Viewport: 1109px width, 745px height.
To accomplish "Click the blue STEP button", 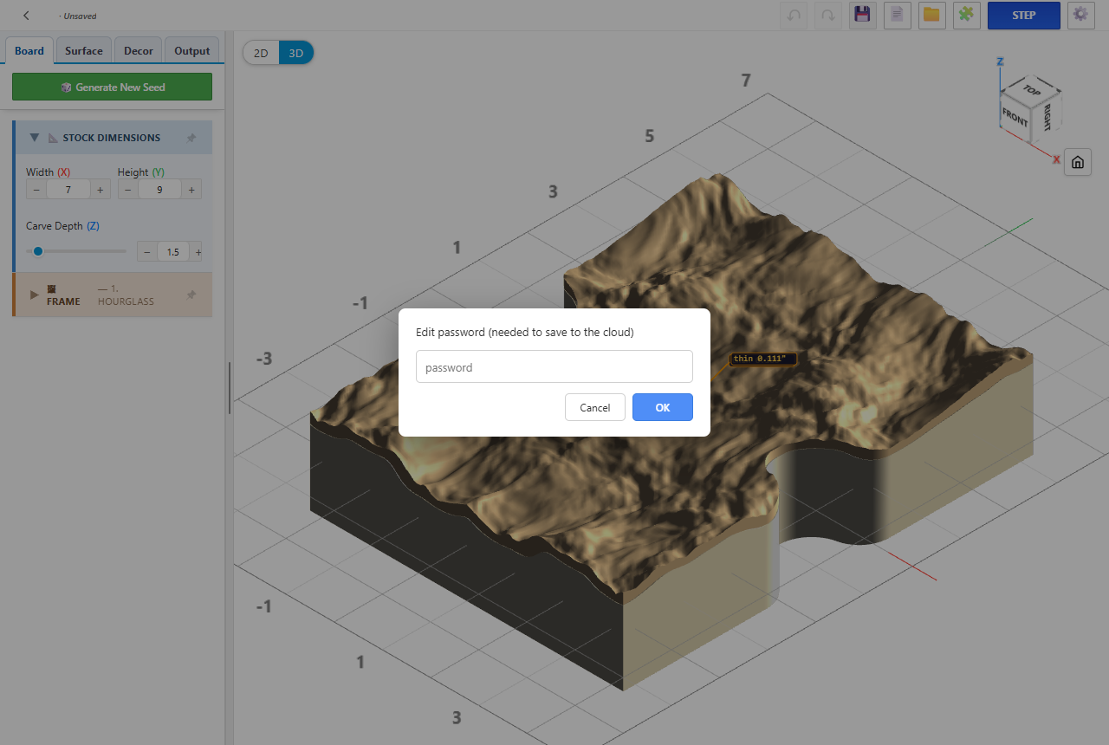I will [x=1024, y=16].
